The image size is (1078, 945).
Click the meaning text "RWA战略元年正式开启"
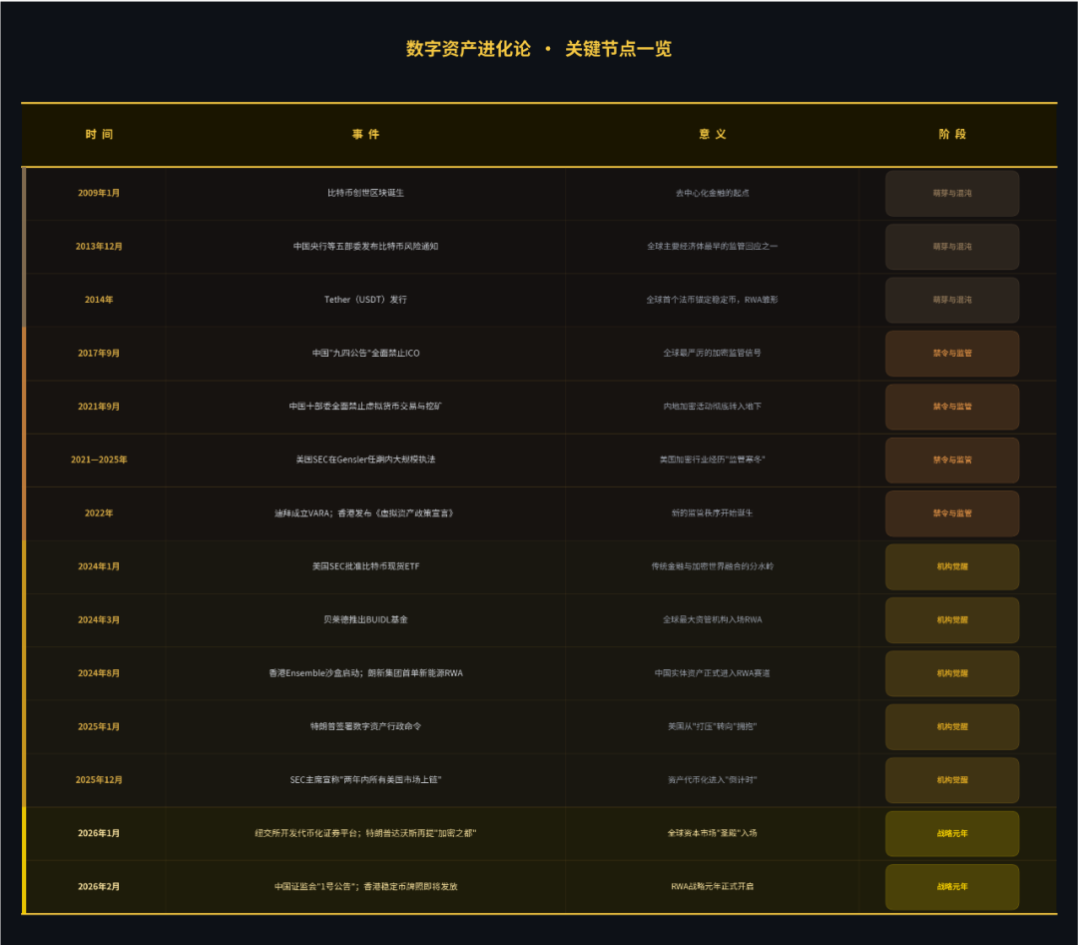pos(712,886)
